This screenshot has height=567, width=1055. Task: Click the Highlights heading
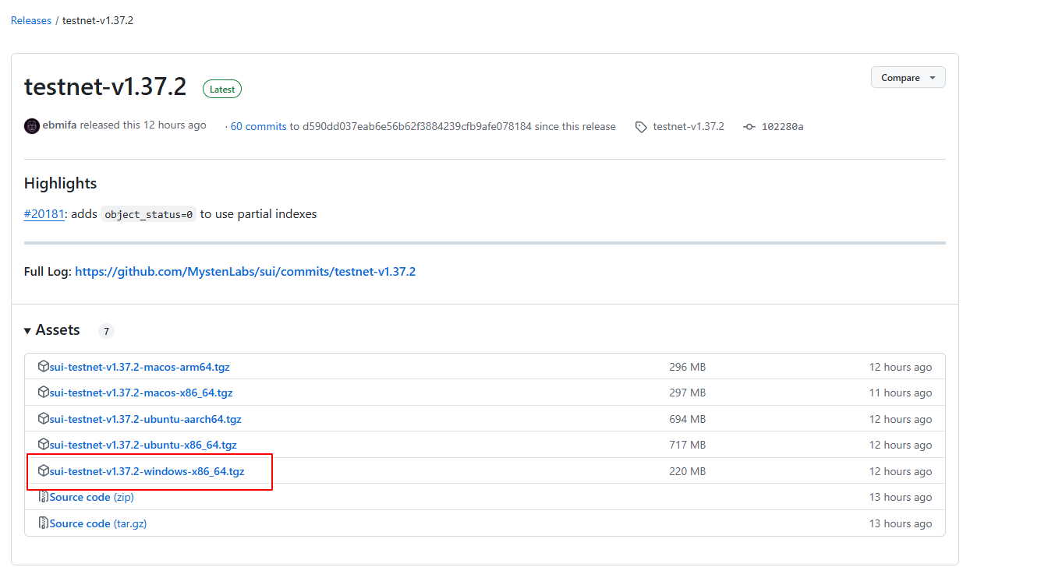61,184
